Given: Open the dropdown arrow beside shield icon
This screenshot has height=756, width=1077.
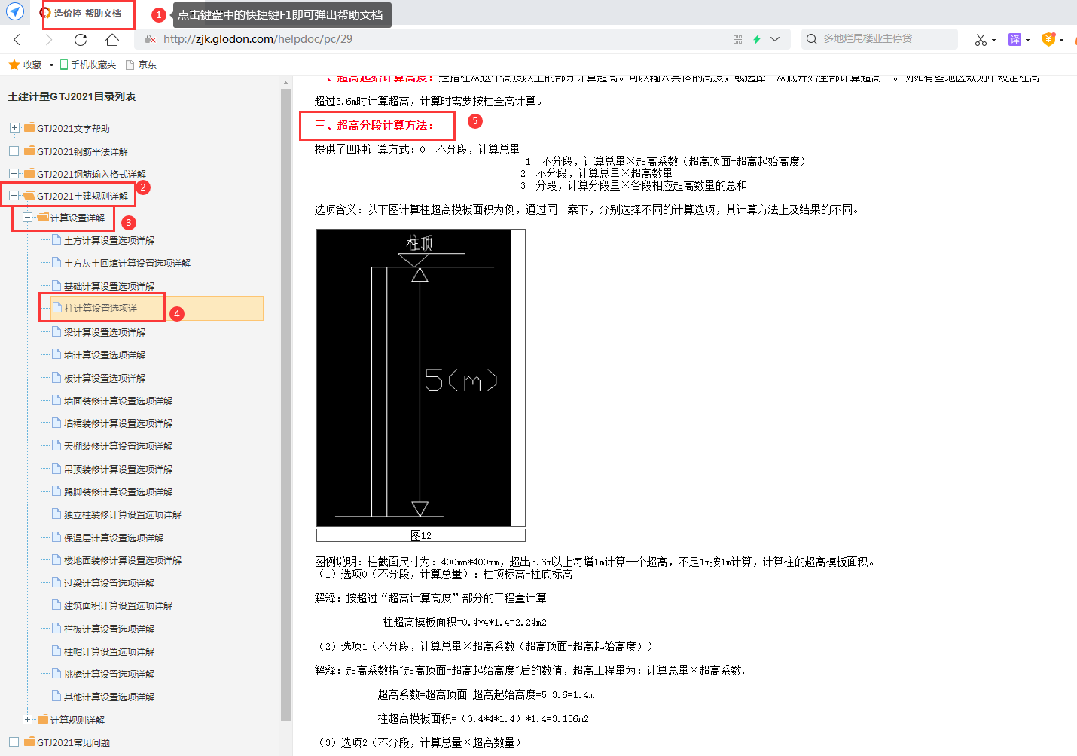Looking at the screenshot, I should coord(1061,40).
